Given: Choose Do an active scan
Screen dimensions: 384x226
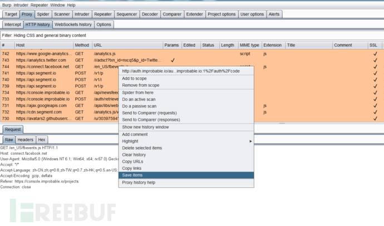Looking at the screenshot, I should (x=186, y=100).
